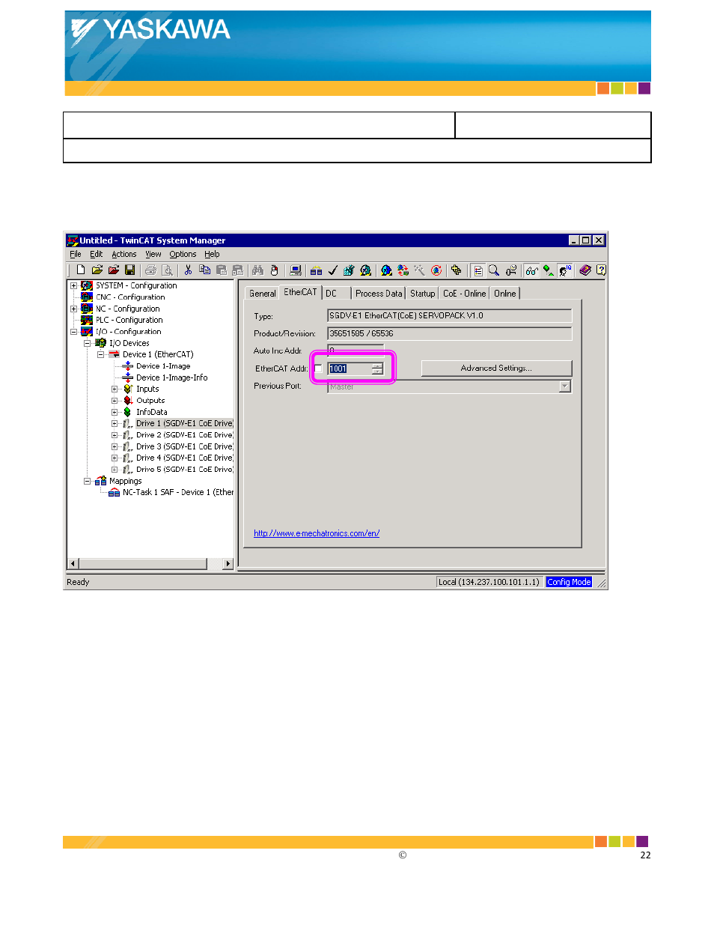Click the EtherCAT Addr spinner arrows

(x=377, y=369)
